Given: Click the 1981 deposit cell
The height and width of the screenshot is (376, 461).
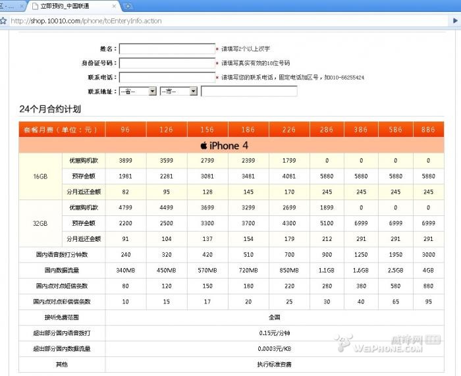Looking at the screenshot, I should point(126,176).
